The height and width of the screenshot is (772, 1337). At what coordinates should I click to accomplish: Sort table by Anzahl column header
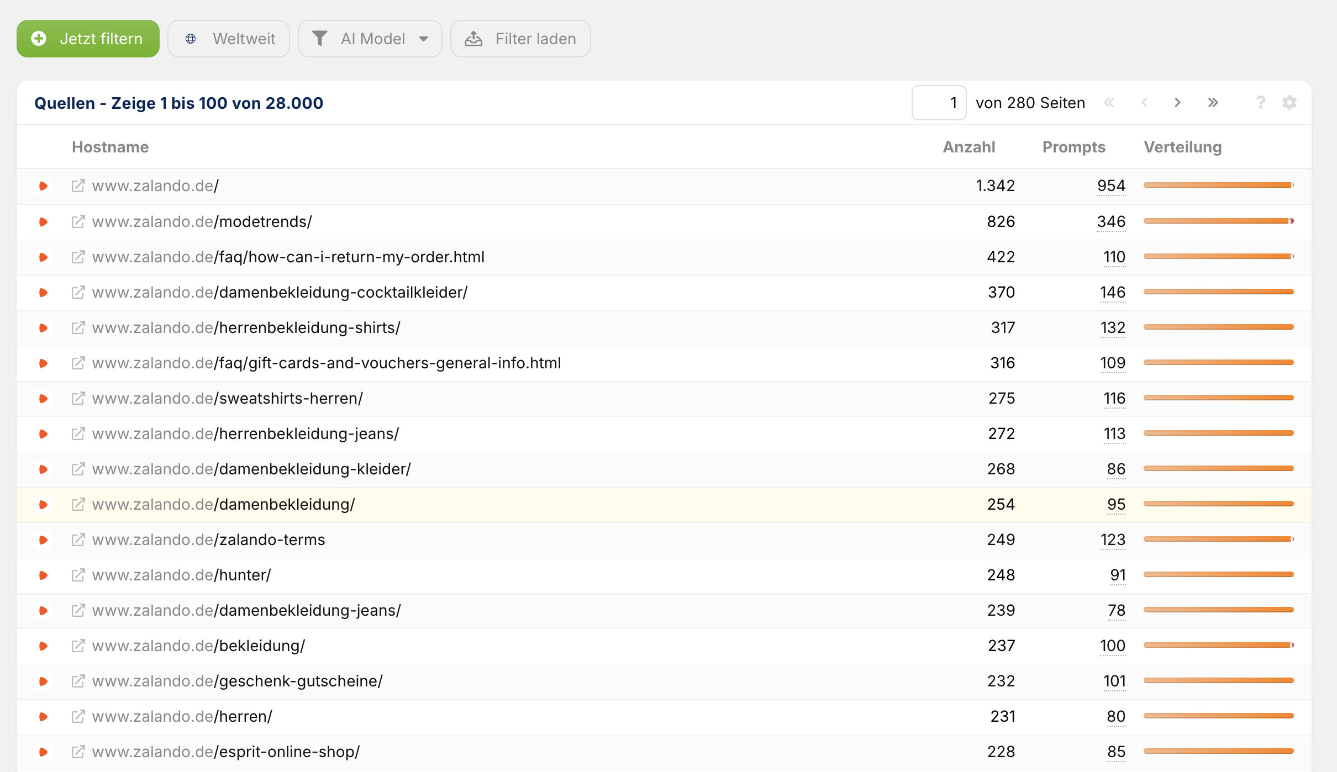click(968, 147)
